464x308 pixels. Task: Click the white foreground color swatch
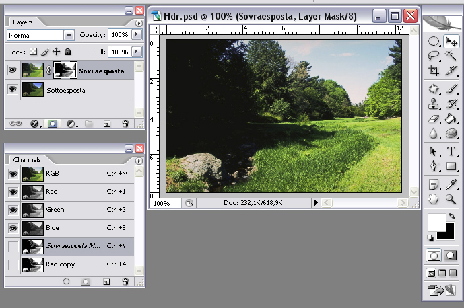point(436,222)
